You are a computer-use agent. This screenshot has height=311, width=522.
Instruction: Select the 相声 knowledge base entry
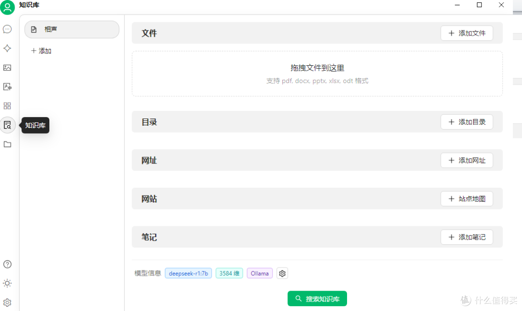[72, 30]
